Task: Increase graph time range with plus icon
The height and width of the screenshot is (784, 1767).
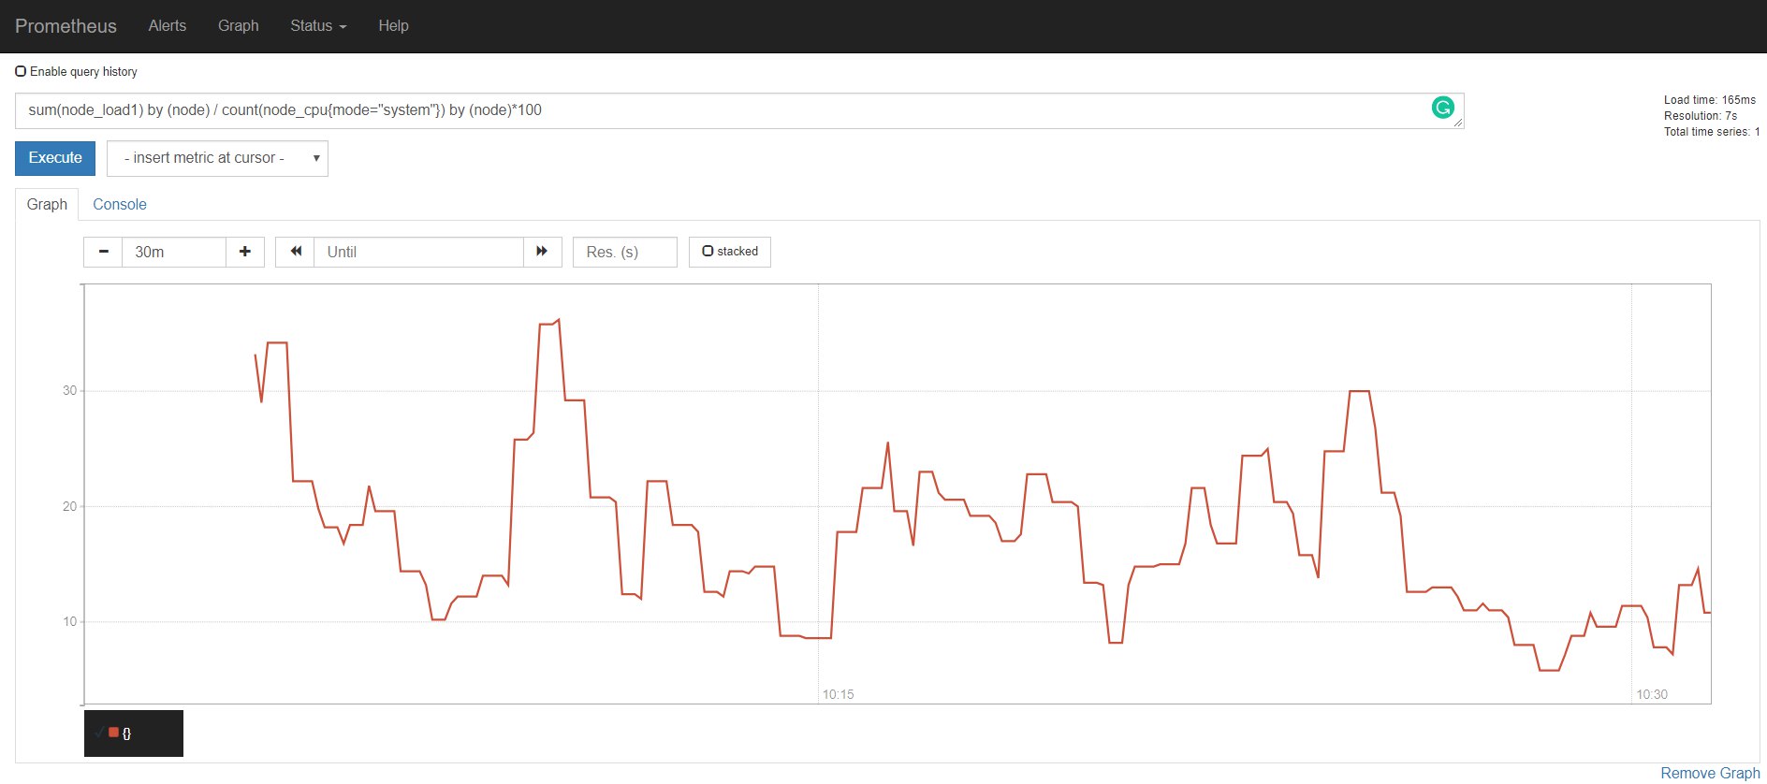Action: pos(245,252)
